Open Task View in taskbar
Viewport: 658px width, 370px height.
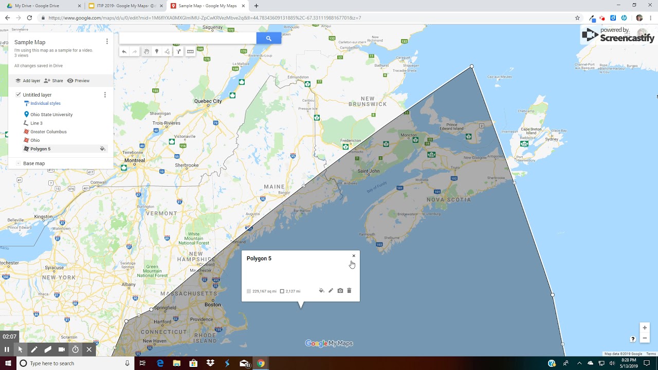pyautogui.click(x=142, y=363)
